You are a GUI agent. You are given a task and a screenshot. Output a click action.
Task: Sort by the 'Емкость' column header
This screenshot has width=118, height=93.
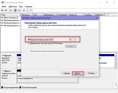tap(76, 15)
